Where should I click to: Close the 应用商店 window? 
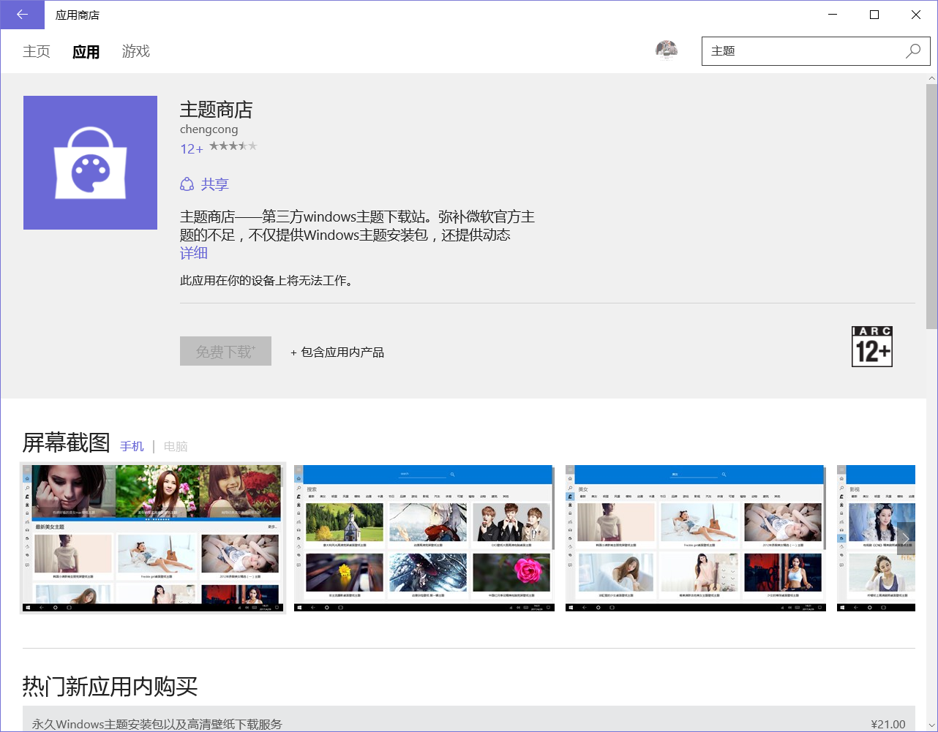[x=916, y=15]
